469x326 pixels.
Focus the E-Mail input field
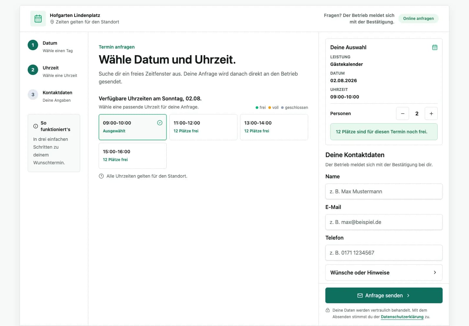point(384,222)
